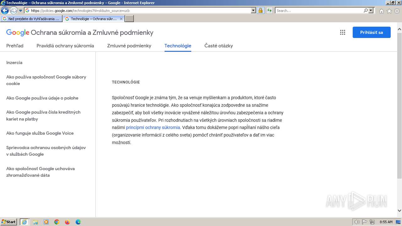
Task: Close the Technológie browser tab
Action: pyautogui.click(x=121, y=19)
